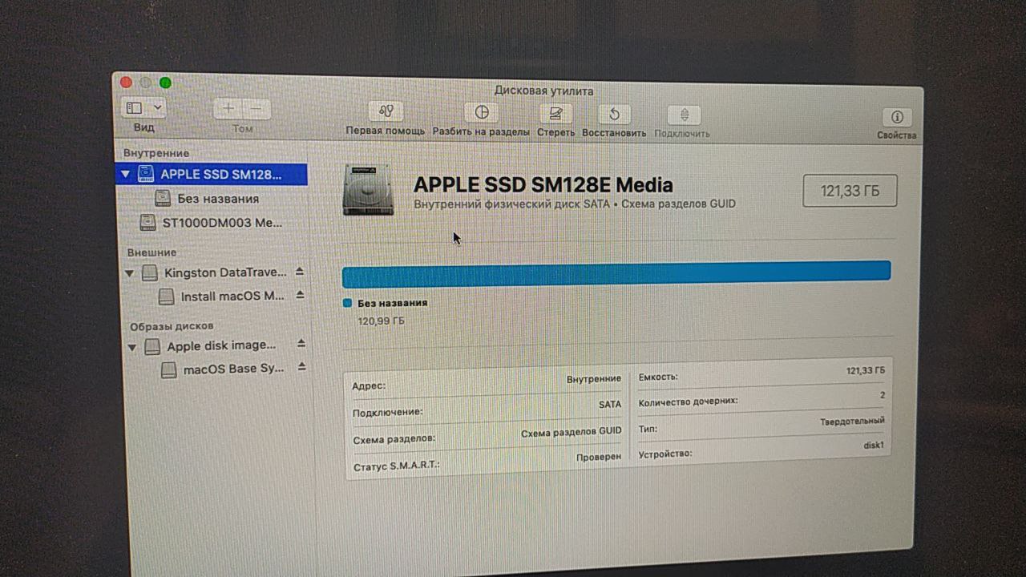Image resolution: width=1026 pixels, height=577 pixels.
Task: Select 'macOS Base Sy...' volume
Action: [234, 369]
